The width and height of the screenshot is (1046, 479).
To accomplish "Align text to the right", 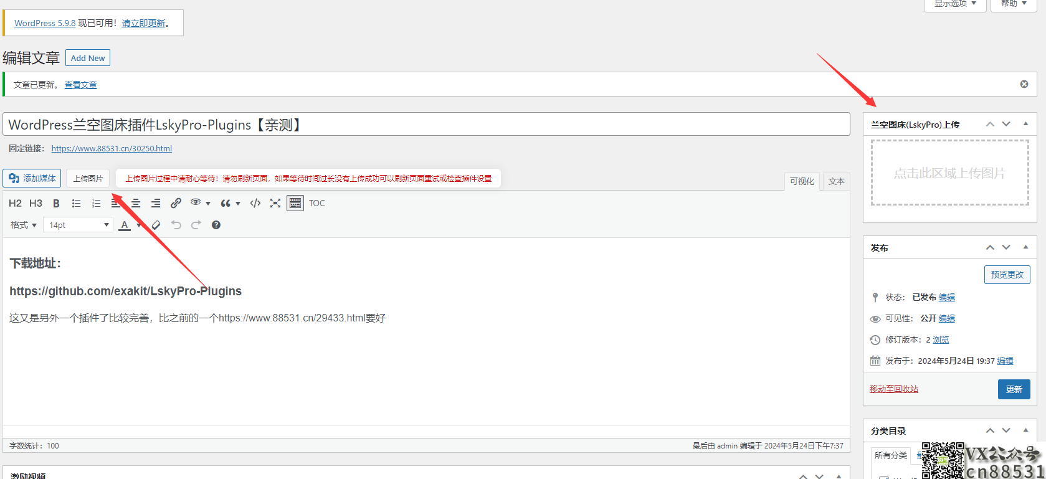I will (156, 203).
